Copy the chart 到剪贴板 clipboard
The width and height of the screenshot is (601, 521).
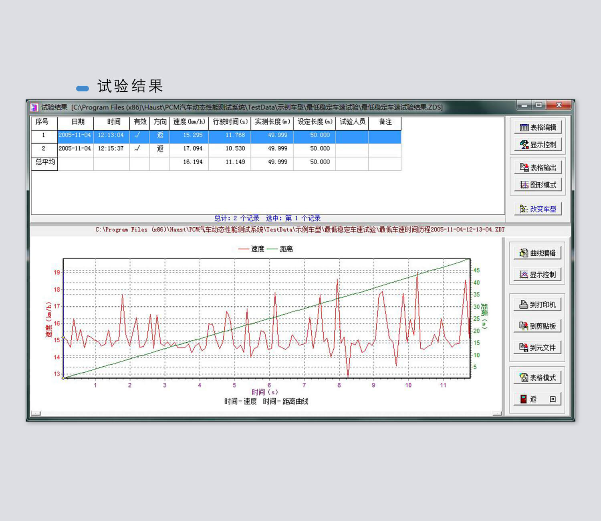point(538,326)
